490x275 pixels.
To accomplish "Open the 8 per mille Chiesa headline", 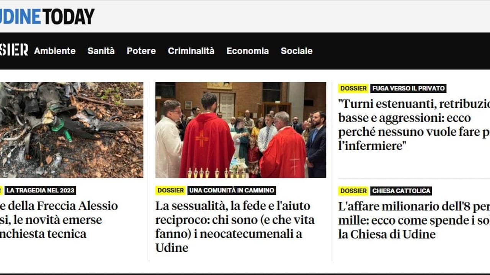I will click(414, 220).
